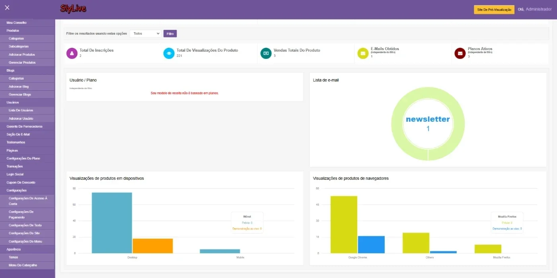
Task: Click the E-Mails Obtidos envelope icon
Action: [x=363, y=53]
